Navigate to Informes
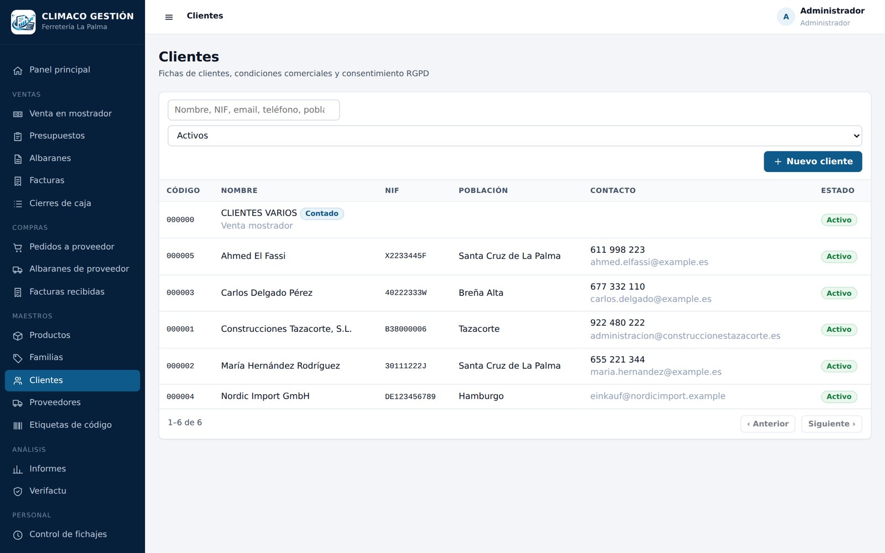 coord(72,468)
